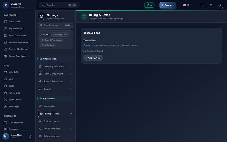The height and width of the screenshot is (142, 227).
Task: Open the Work Orders page
Action: pos(18,100)
